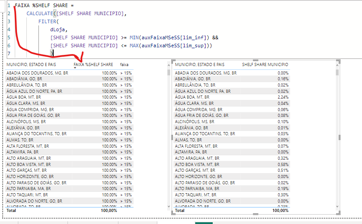
Task: Click ALTO HORIZONTE, GO, BR in the faixa table
Action: (30, 177)
